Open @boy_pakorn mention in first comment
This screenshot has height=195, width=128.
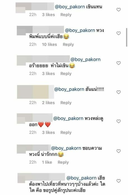tap(70, 7)
